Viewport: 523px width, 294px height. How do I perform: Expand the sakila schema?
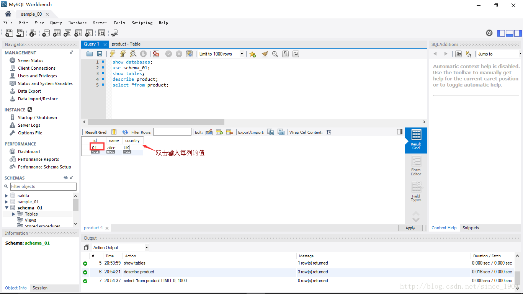7,196
